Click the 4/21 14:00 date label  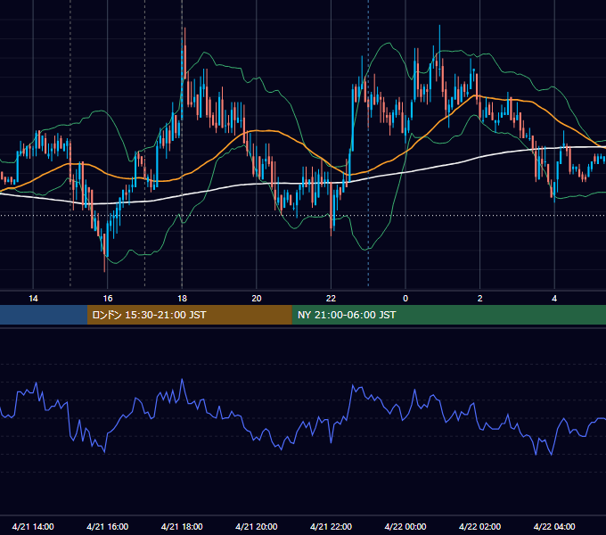click(x=33, y=526)
